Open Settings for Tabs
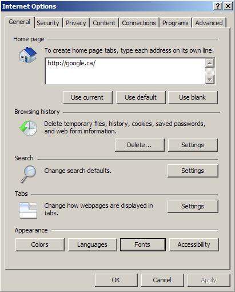The width and height of the screenshot is (235, 292). pos(193,206)
